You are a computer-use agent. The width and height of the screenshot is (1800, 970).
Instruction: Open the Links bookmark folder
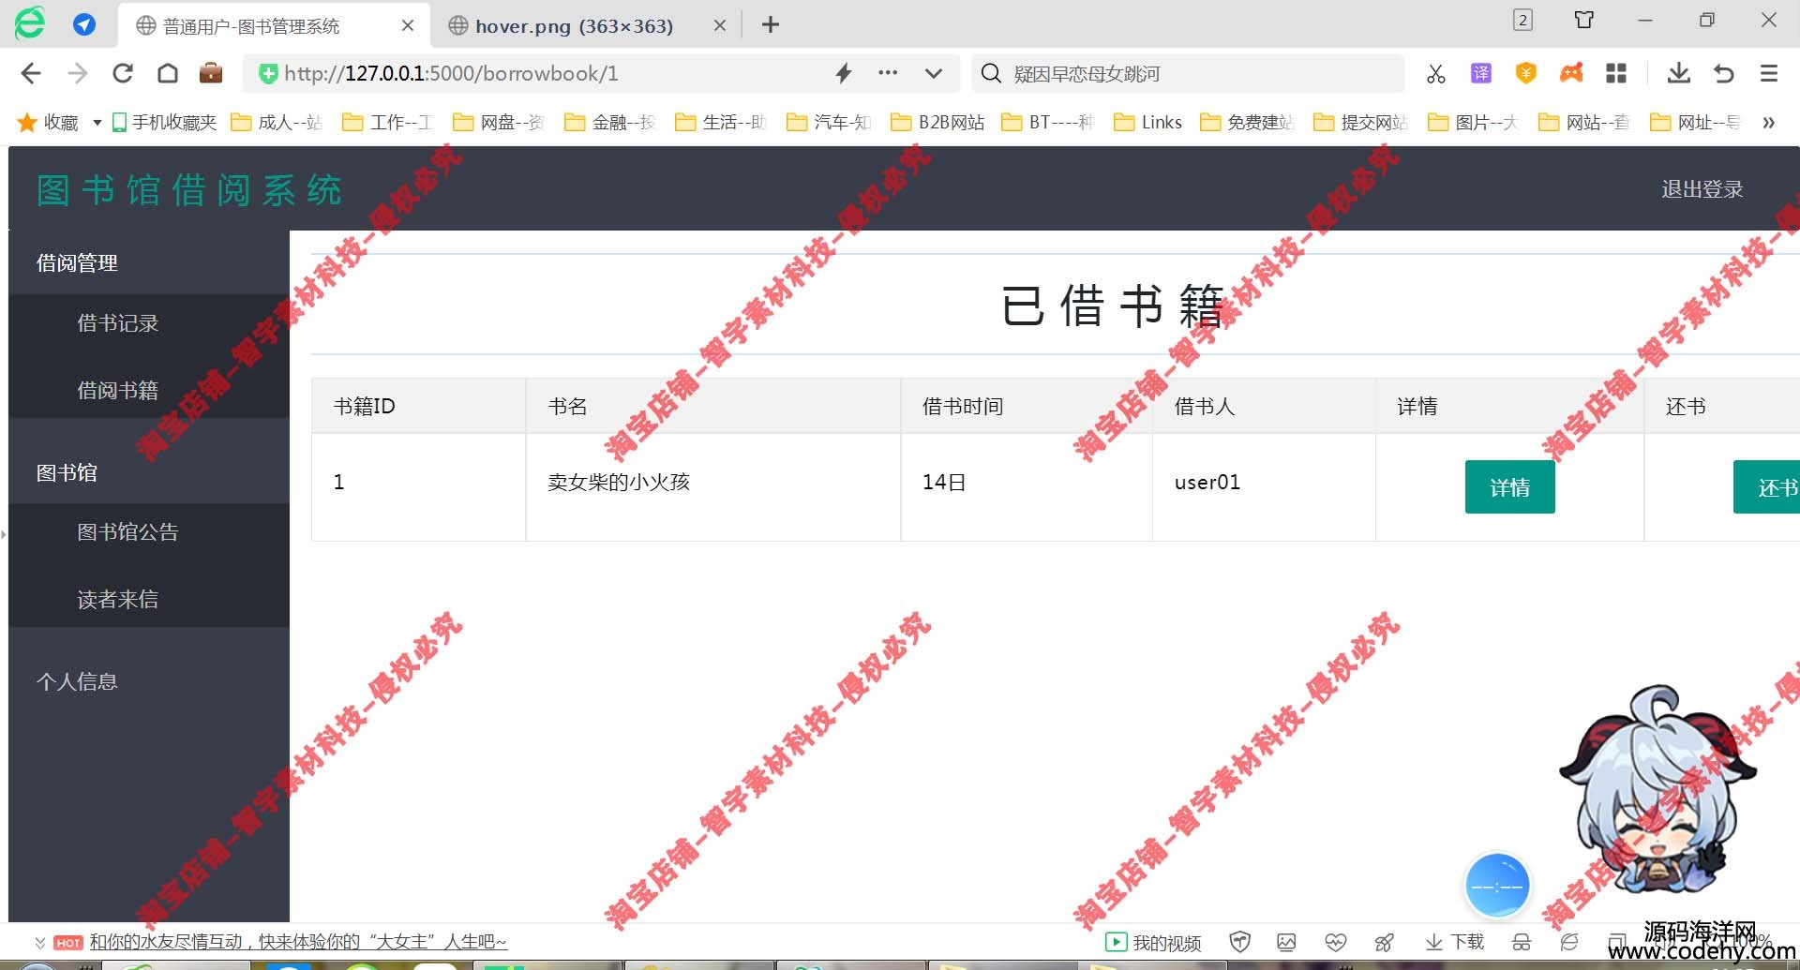[x=1148, y=123]
